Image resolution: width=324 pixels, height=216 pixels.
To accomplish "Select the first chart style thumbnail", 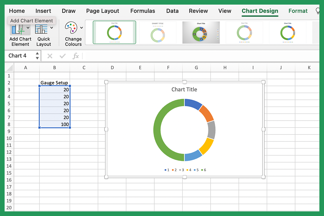I will pos(114,32).
